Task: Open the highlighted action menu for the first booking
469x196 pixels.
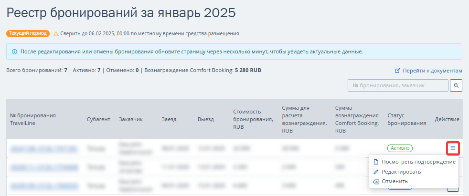Action: (x=453, y=148)
